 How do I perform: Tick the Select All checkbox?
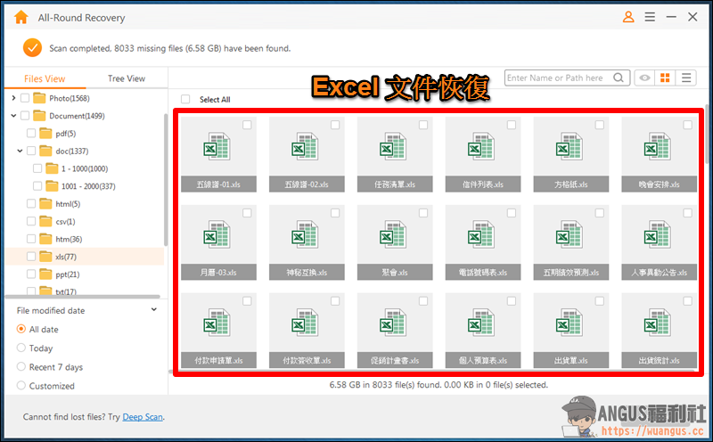click(185, 99)
